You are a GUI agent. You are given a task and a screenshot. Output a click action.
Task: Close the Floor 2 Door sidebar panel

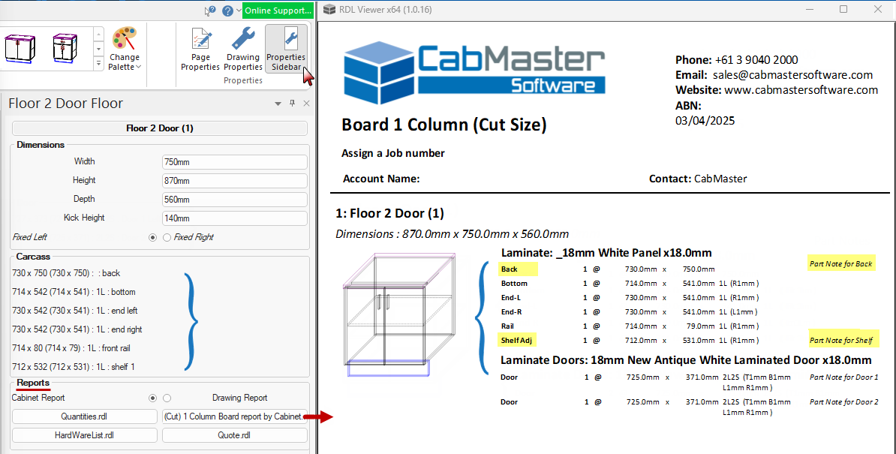[306, 104]
